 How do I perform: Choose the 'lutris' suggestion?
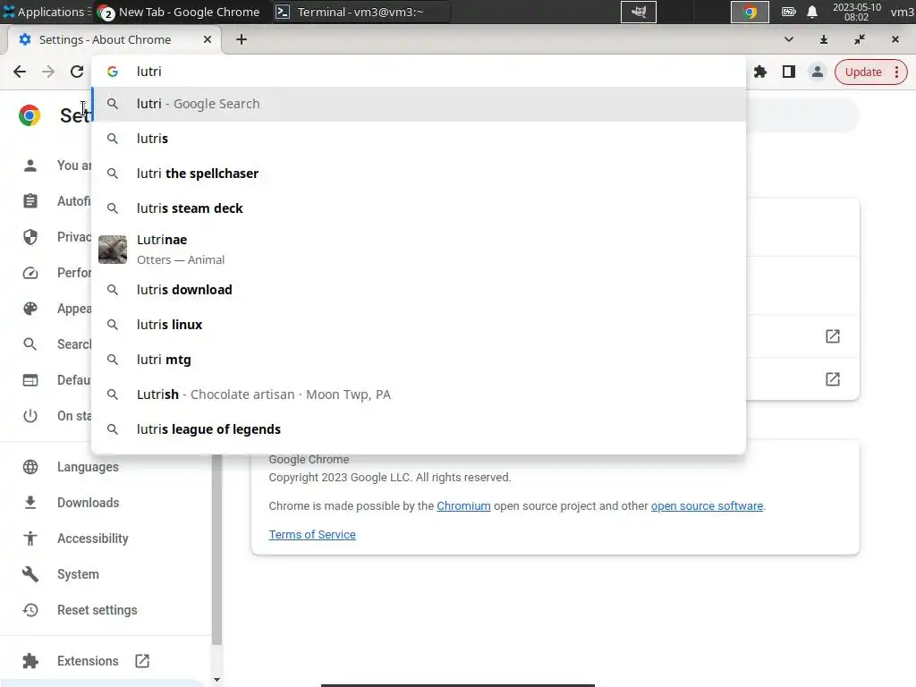pyautogui.click(x=419, y=139)
